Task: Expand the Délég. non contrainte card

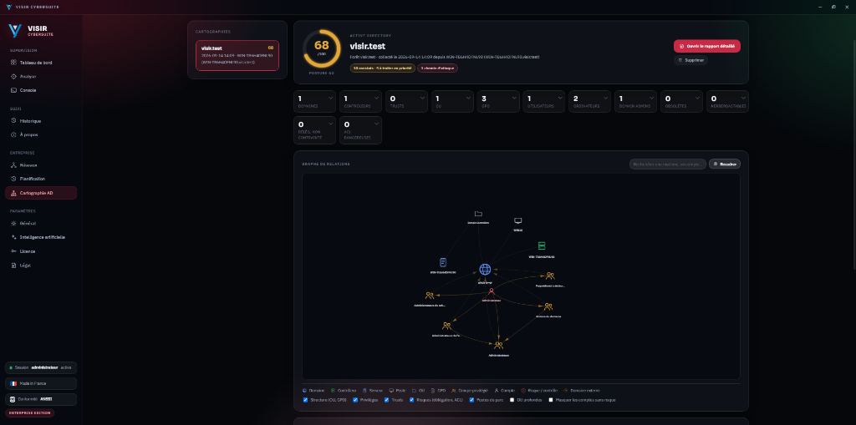Action: point(314,130)
